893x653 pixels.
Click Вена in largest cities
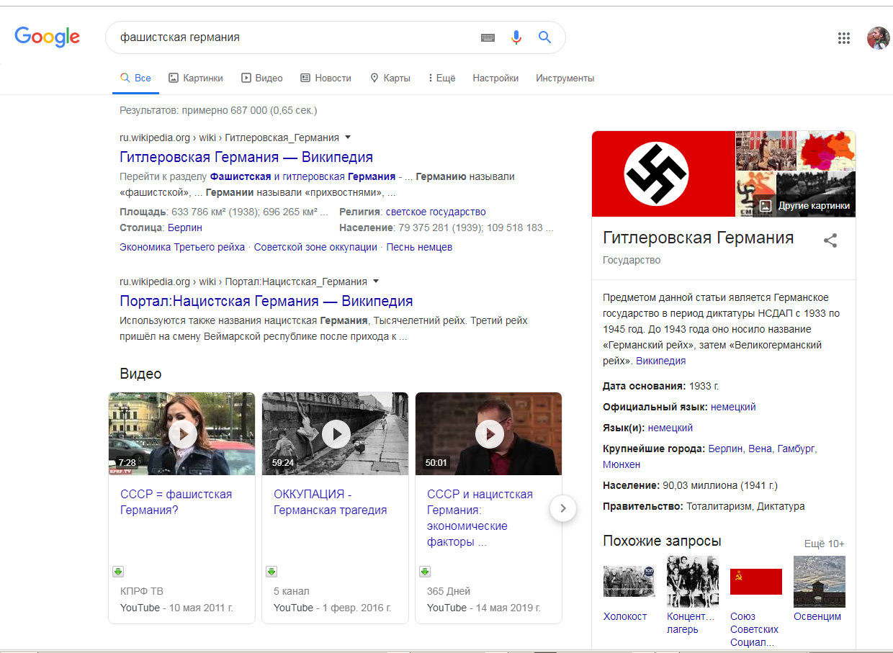pos(760,449)
